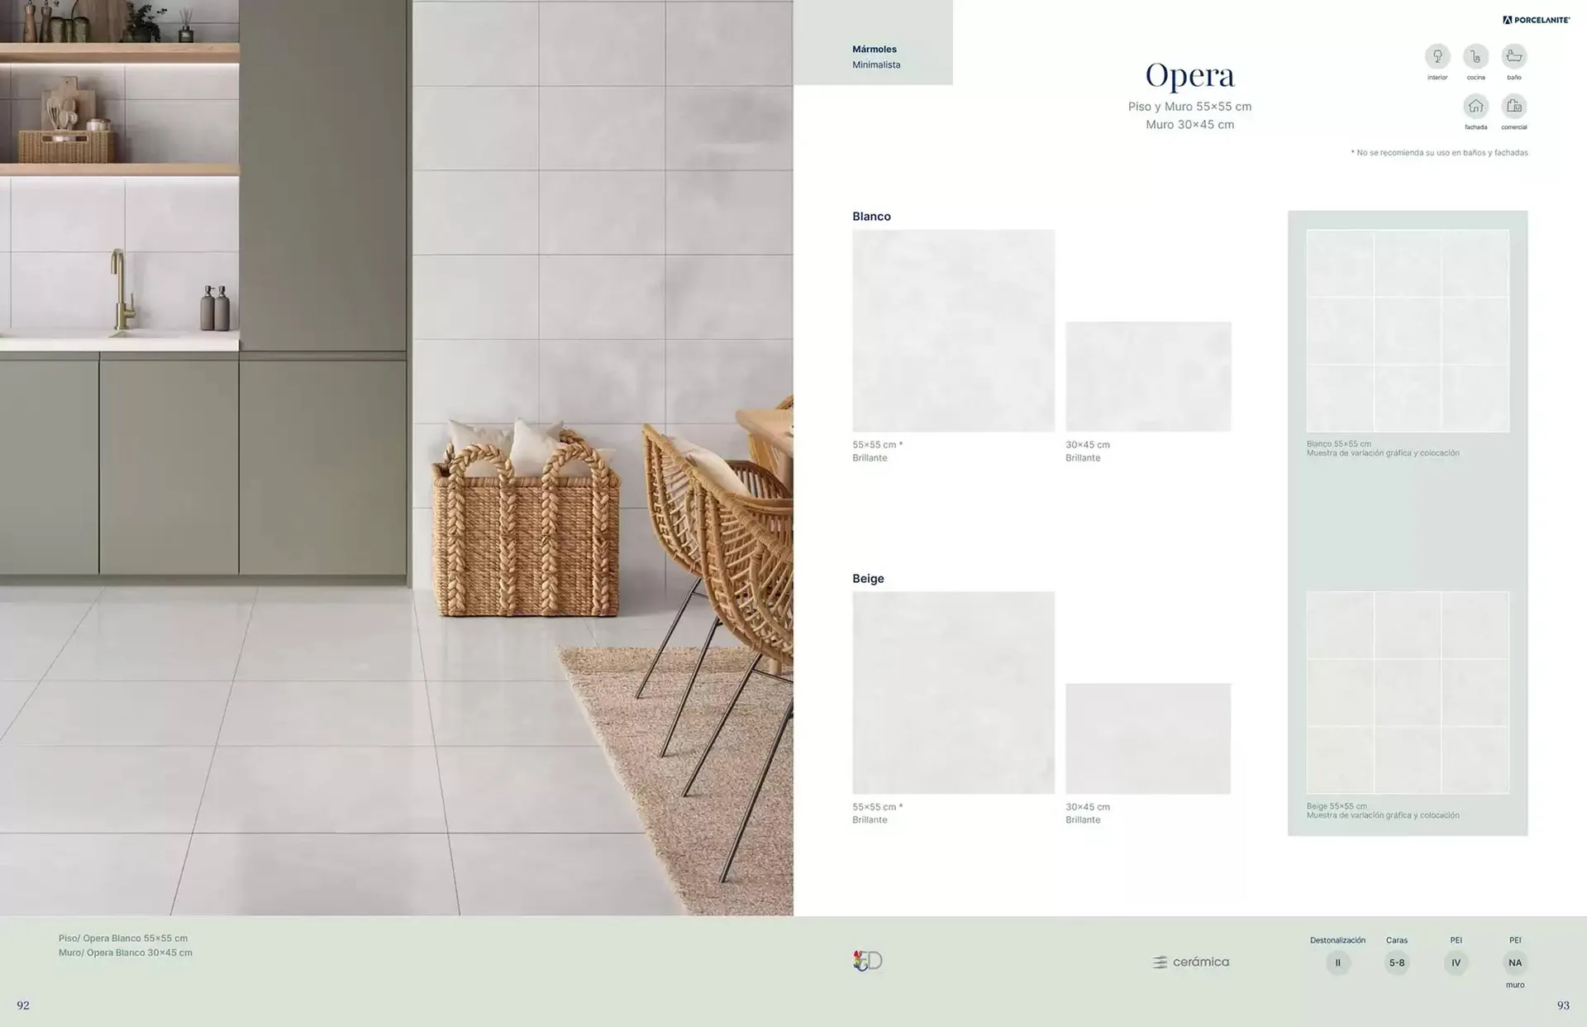The height and width of the screenshot is (1027, 1587).
Task: Click the baños y fachadas disclaimer note
Action: click(x=1440, y=152)
